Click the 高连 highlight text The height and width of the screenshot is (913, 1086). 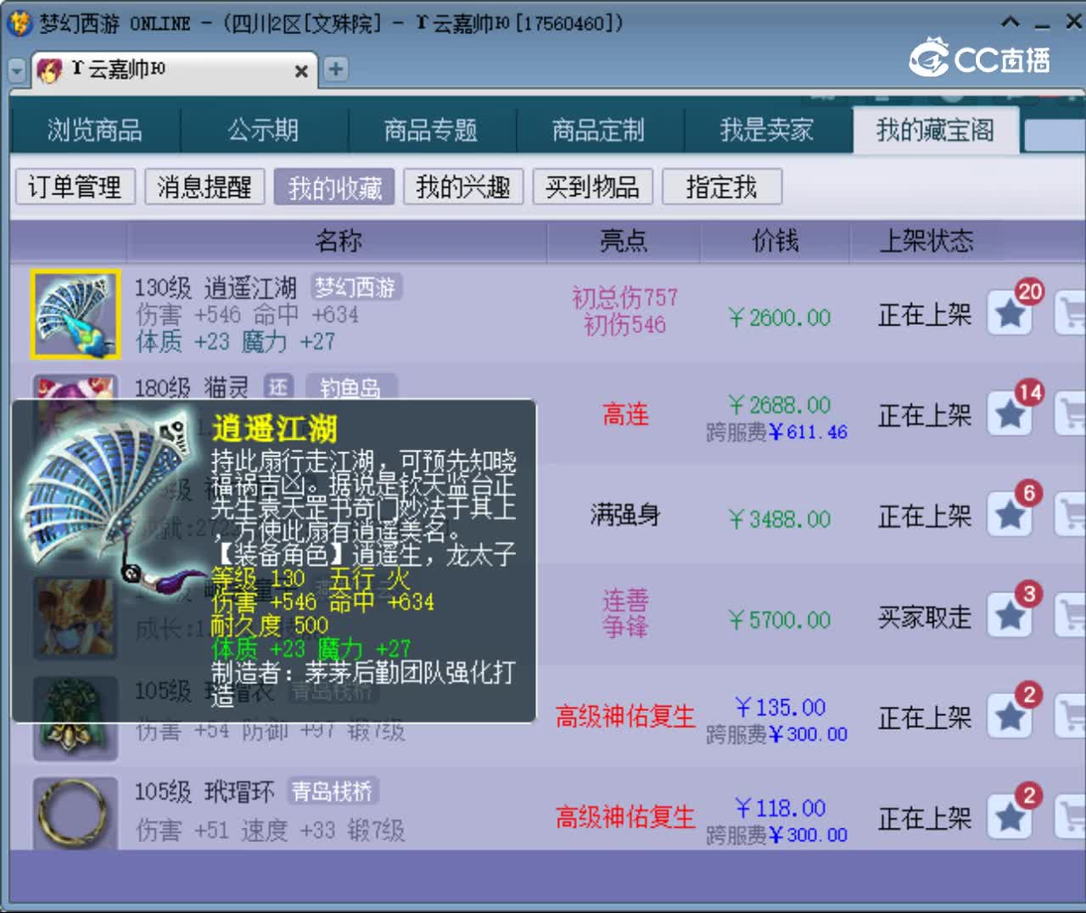[625, 415]
